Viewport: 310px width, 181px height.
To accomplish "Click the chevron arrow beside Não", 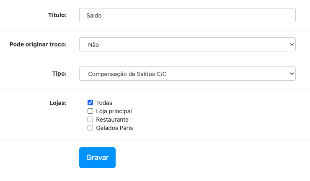I will click(x=292, y=44).
